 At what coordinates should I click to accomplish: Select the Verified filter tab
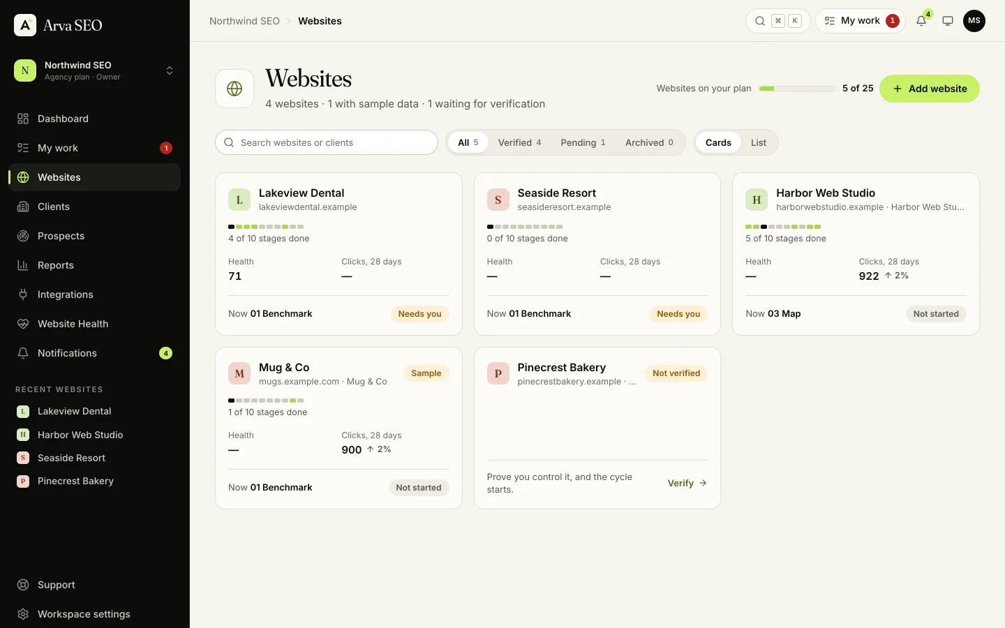(519, 142)
